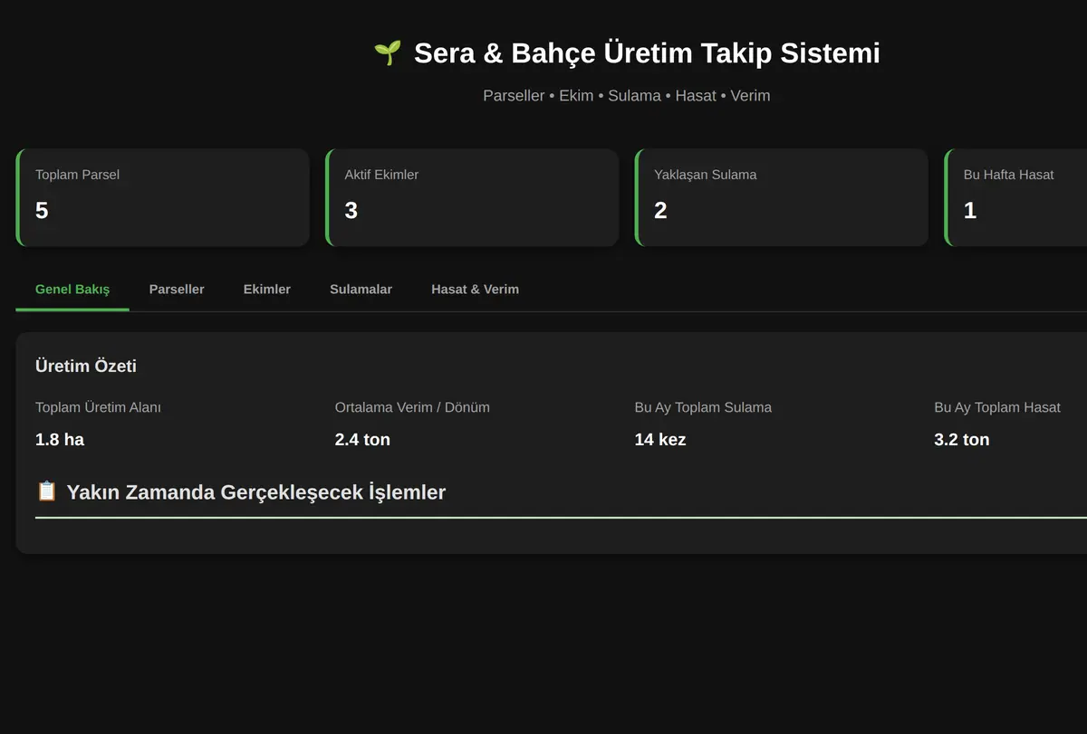
Task: Go to the Sulamalar tab
Action: coord(361,290)
